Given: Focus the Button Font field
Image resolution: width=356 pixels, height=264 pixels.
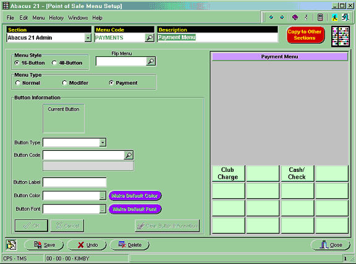Looking at the screenshot, I should [71, 209].
